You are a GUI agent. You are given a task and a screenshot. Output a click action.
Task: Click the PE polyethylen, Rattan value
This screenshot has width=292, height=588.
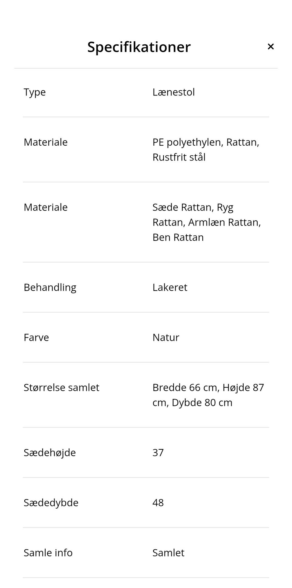point(206,142)
